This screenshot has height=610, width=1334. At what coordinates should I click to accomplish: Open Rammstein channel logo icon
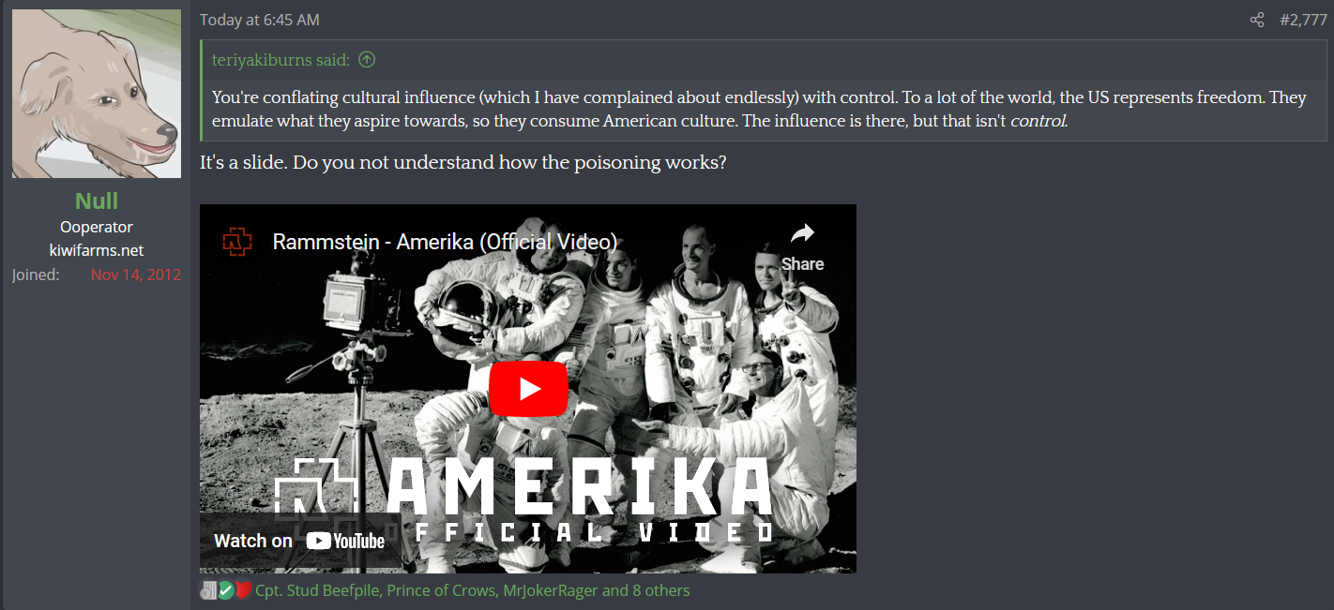click(x=237, y=242)
